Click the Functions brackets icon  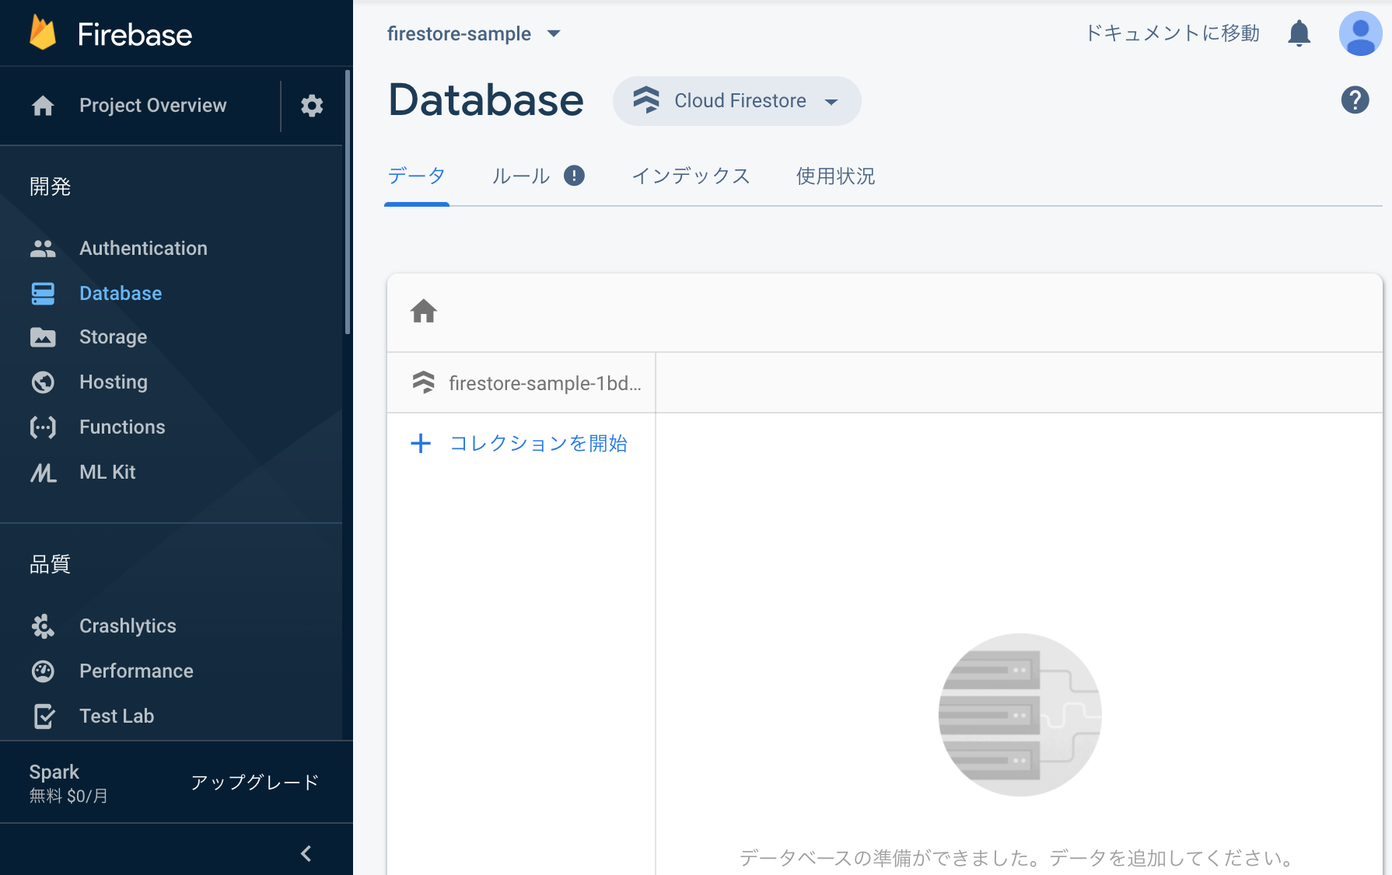click(x=43, y=427)
